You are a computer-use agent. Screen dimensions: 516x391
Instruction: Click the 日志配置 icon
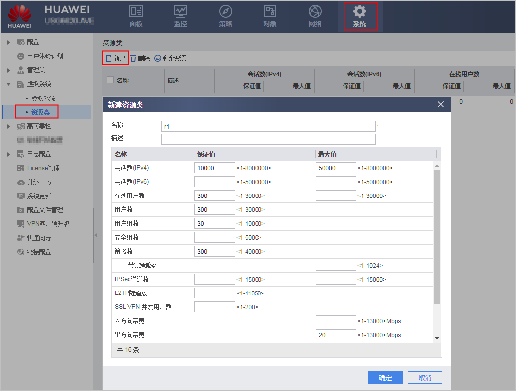(x=21, y=154)
